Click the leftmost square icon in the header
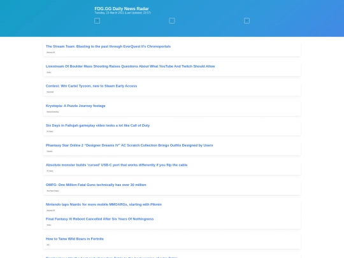The width and height of the screenshot is (344, 258). (97, 20)
